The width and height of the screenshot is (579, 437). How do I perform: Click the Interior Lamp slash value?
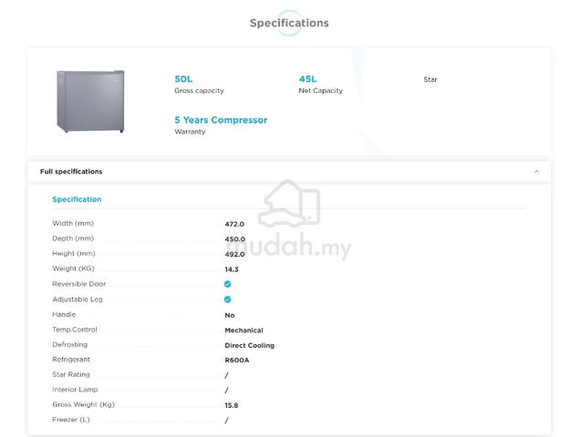click(226, 391)
